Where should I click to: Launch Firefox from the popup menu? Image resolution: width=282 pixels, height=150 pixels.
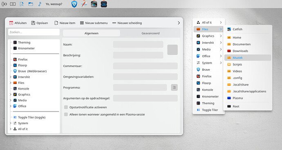pyautogui.click(x=208, y=76)
